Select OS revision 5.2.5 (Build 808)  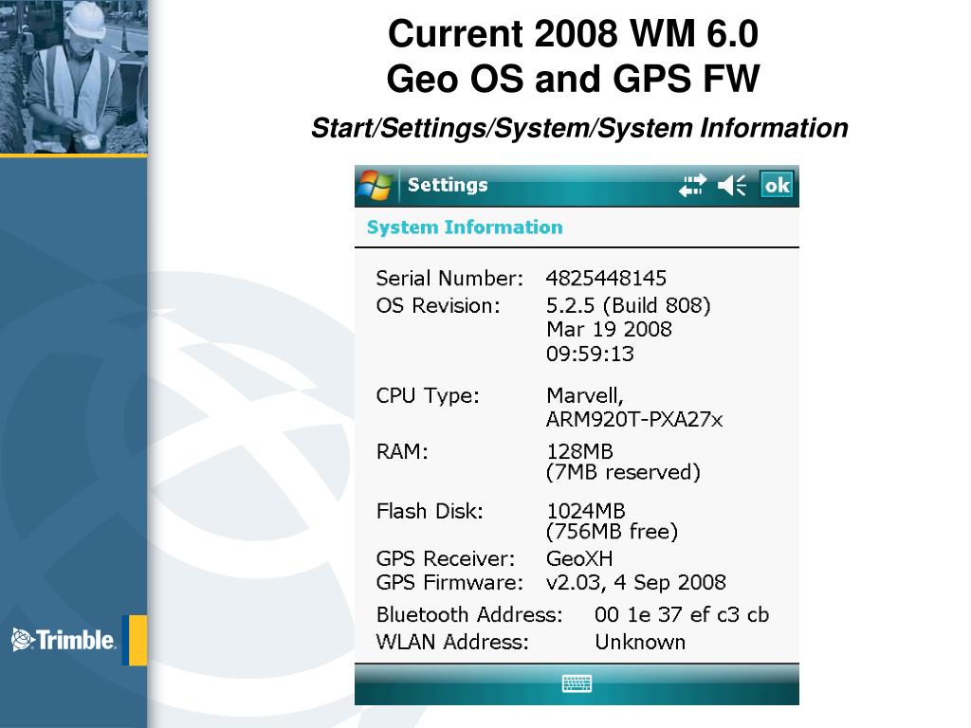click(x=628, y=305)
